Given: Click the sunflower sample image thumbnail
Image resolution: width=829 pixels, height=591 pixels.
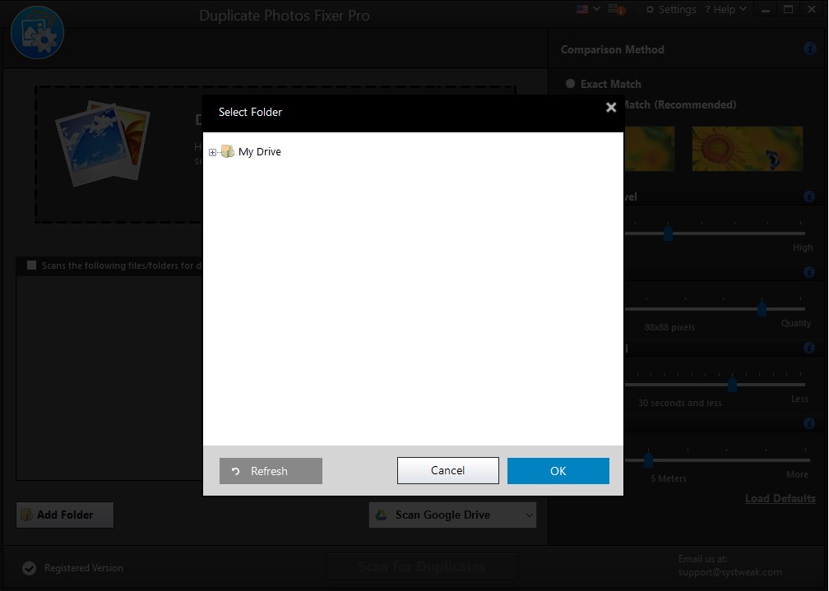Looking at the screenshot, I should (747, 149).
